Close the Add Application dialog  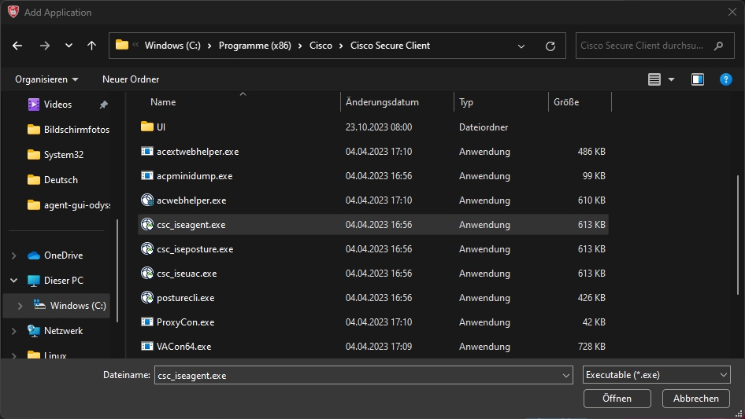[x=732, y=12]
